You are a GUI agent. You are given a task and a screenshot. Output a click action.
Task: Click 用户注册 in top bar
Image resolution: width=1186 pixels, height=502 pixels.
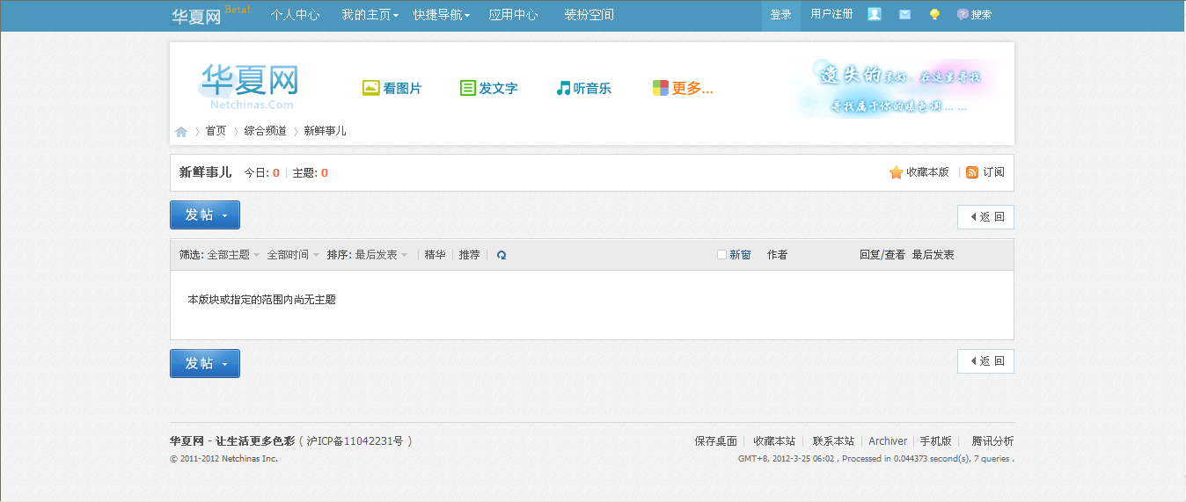[x=831, y=14]
